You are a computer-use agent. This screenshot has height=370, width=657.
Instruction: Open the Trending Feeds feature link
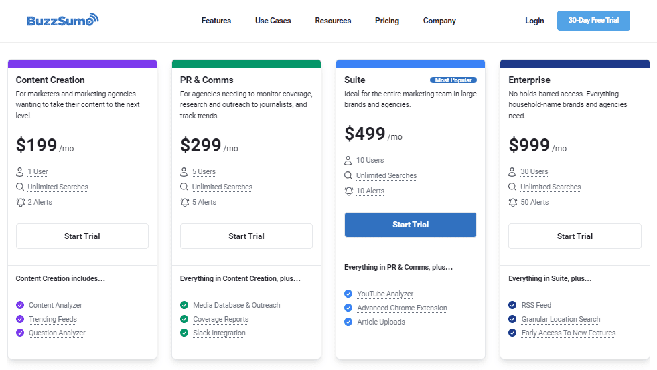(x=53, y=319)
